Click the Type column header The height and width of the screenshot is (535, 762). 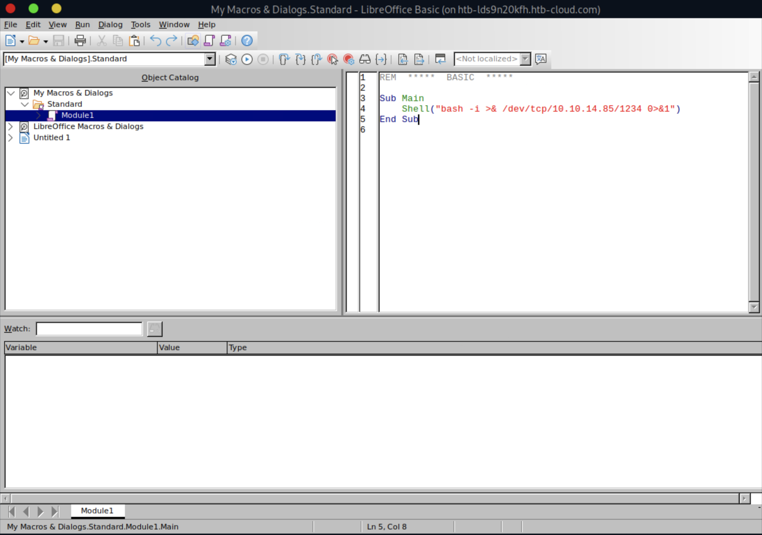click(494, 348)
